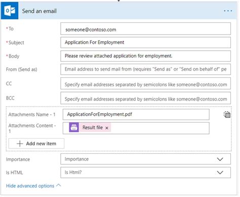Click the Body text field
Screen dimensions: 240x197
(145, 56)
